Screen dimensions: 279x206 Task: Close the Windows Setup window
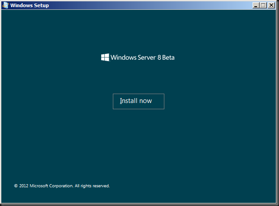click(x=271, y=5)
